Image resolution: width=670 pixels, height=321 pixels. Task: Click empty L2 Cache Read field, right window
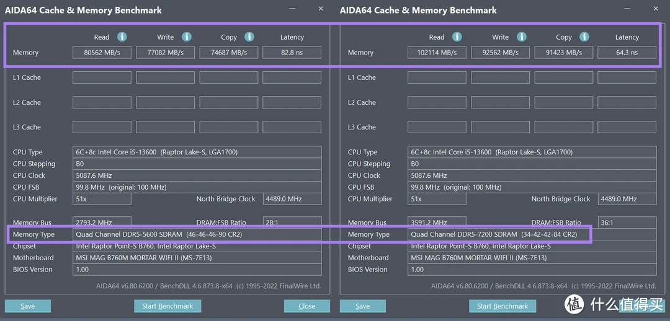coord(437,102)
